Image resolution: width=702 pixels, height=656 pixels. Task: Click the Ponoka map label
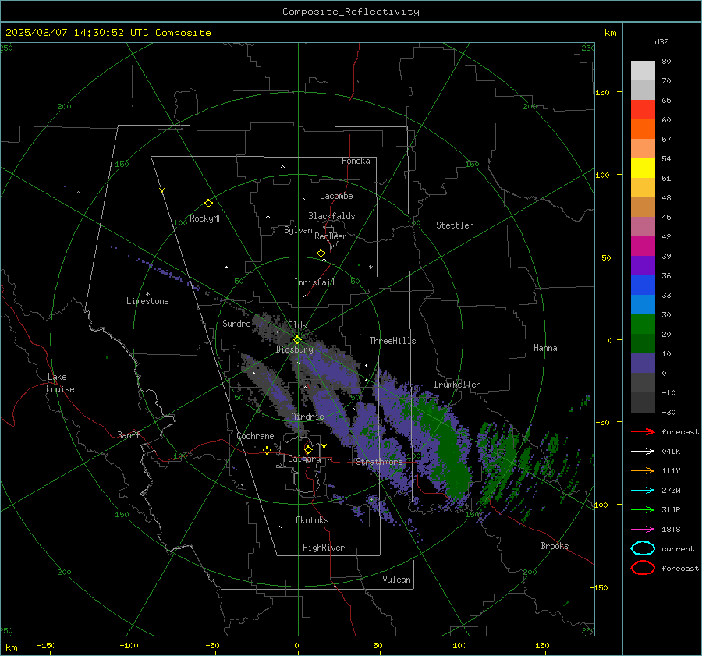tap(356, 161)
